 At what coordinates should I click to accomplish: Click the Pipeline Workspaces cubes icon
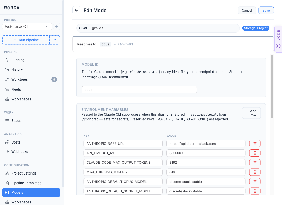coord(7,99)
